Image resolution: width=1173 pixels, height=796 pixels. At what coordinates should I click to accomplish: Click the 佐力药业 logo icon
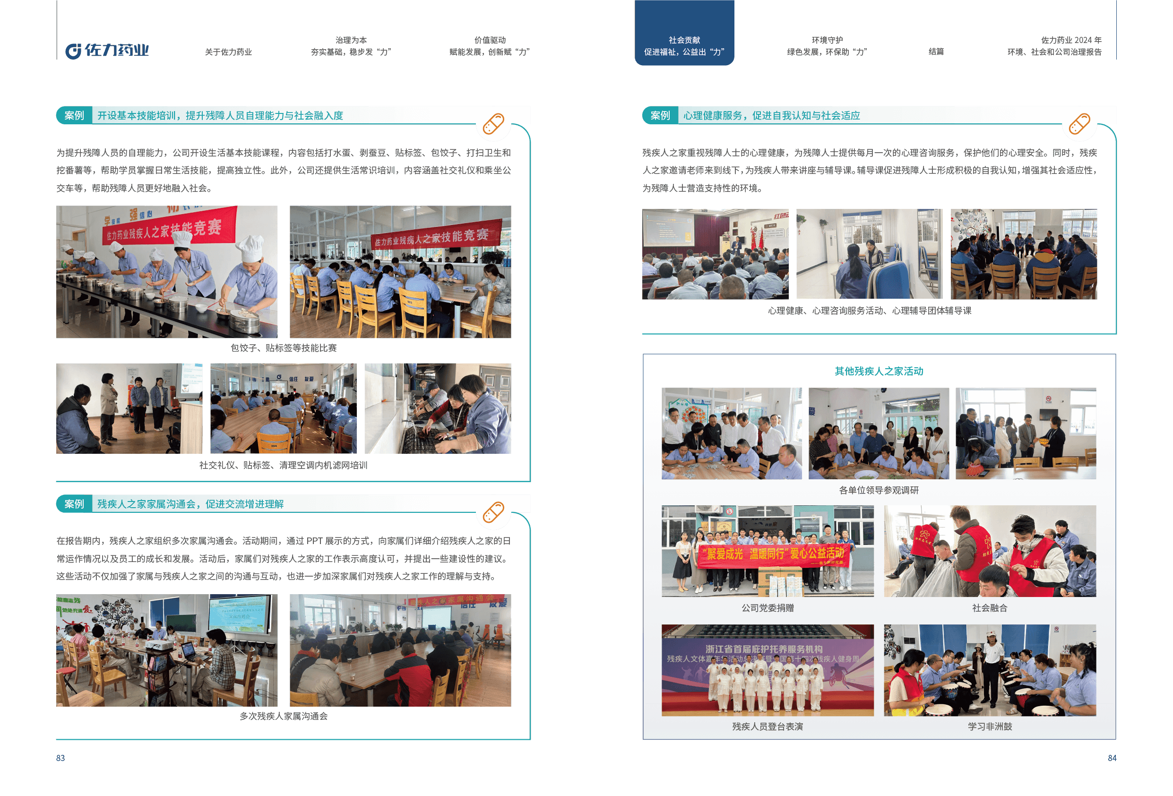pos(74,51)
